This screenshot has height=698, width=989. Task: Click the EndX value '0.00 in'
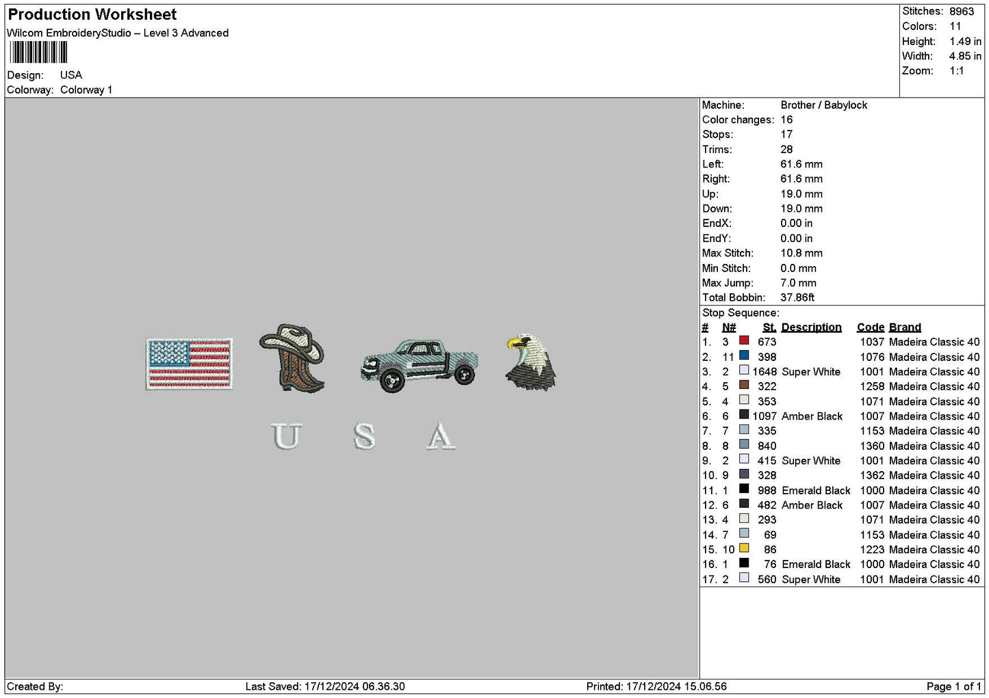(797, 224)
